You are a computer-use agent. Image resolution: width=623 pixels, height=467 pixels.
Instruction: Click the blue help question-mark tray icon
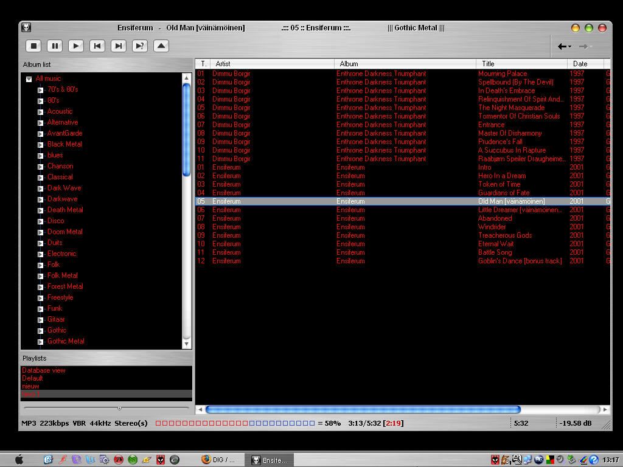pyautogui.click(x=594, y=460)
